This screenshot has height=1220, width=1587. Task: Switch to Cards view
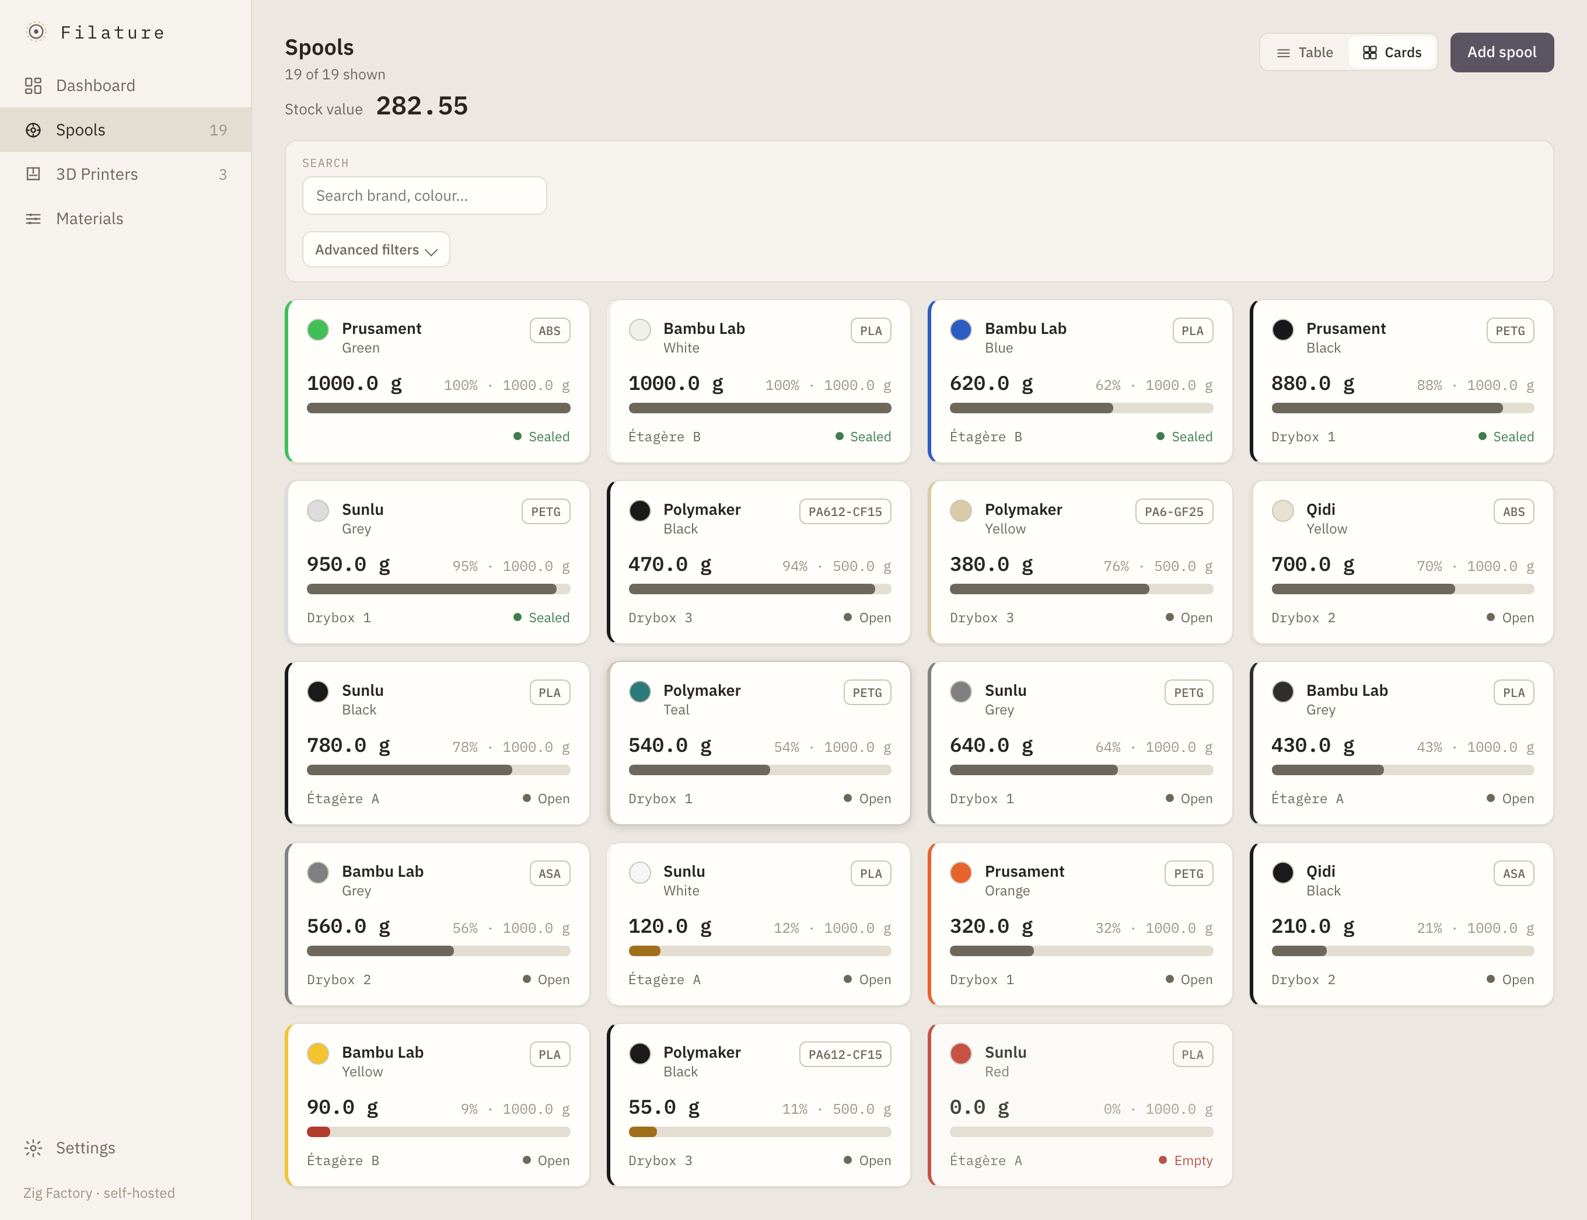pyautogui.click(x=1392, y=53)
